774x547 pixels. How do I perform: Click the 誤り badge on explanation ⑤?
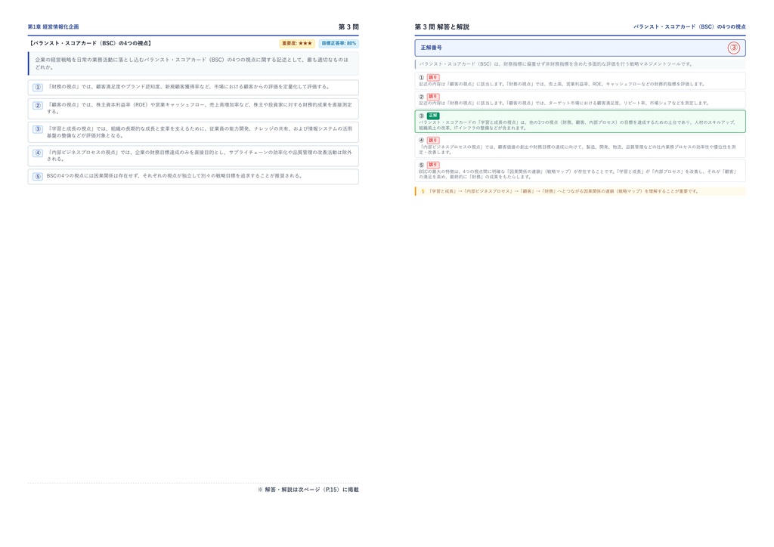click(x=433, y=165)
